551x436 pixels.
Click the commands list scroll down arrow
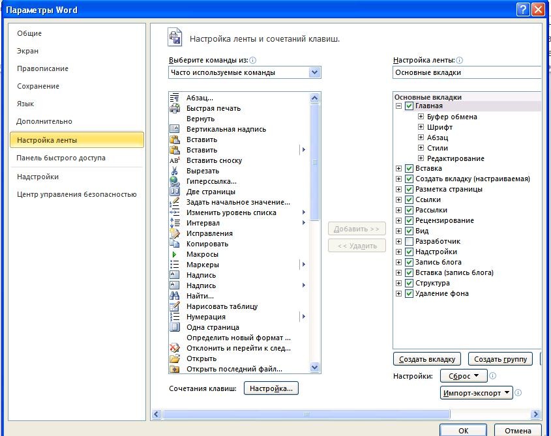click(314, 368)
